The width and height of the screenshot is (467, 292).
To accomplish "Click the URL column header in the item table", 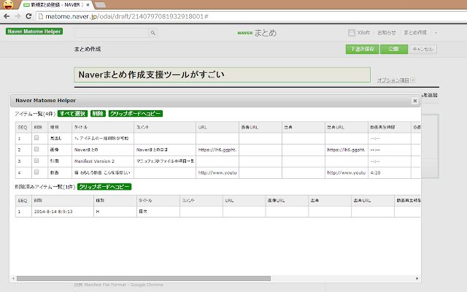I will [x=217, y=127].
